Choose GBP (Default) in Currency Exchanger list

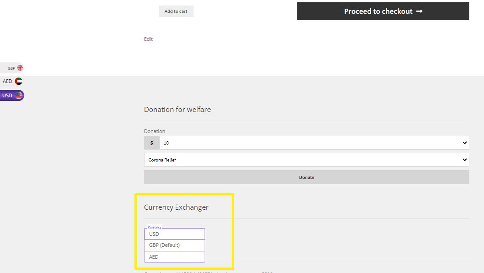pos(174,245)
